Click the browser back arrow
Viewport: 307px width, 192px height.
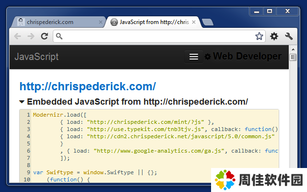pos(18,36)
